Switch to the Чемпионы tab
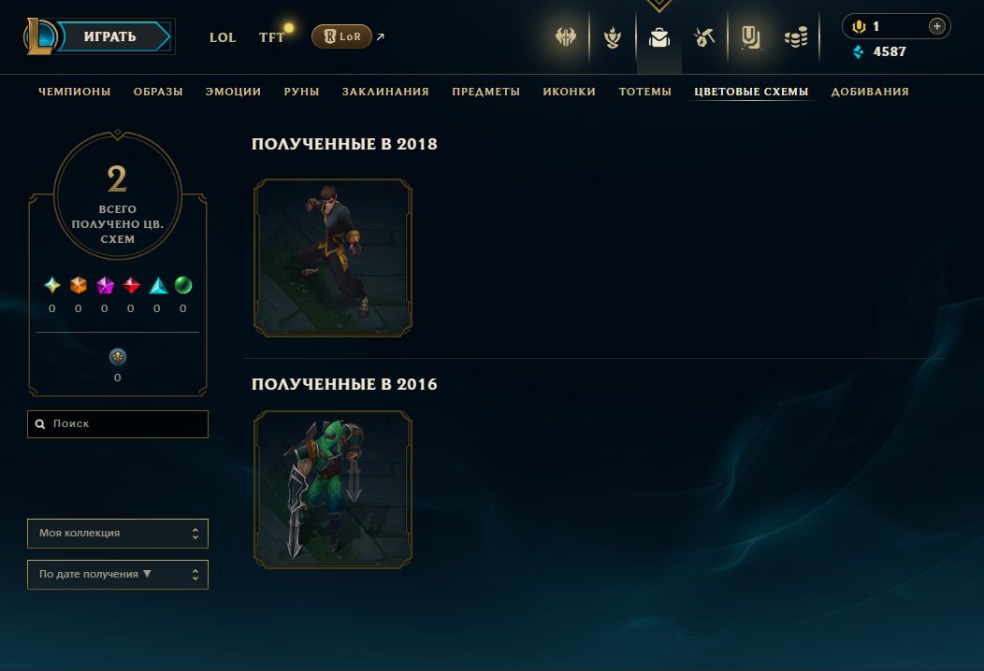984x671 pixels. tap(75, 92)
